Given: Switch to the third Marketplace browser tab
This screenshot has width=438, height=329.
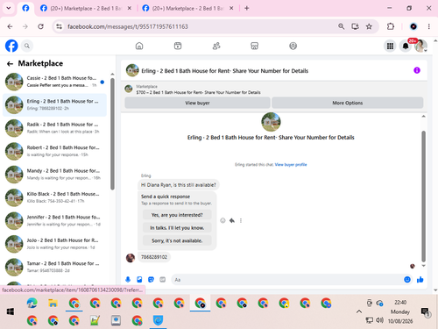Looking at the screenshot, I should (x=188, y=9).
